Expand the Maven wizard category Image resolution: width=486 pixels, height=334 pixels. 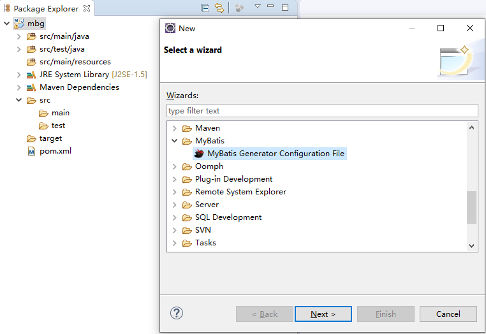174,128
